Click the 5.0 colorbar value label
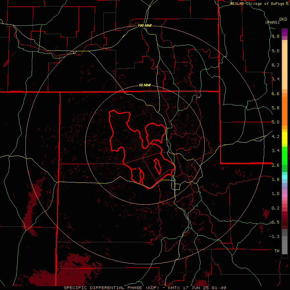 pos(275,122)
